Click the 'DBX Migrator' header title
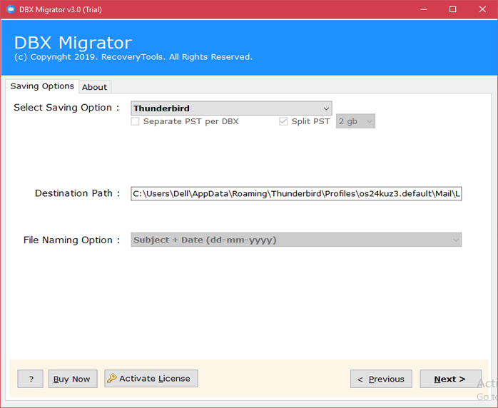The height and width of the screenshot is (408, 498). coord(73,43)
